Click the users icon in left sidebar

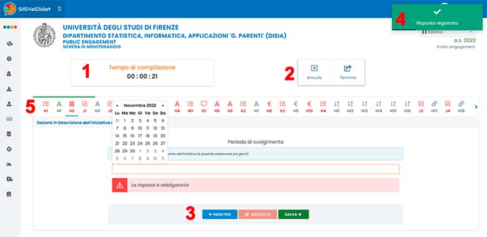pyautogui.click(x=9, y=43)
